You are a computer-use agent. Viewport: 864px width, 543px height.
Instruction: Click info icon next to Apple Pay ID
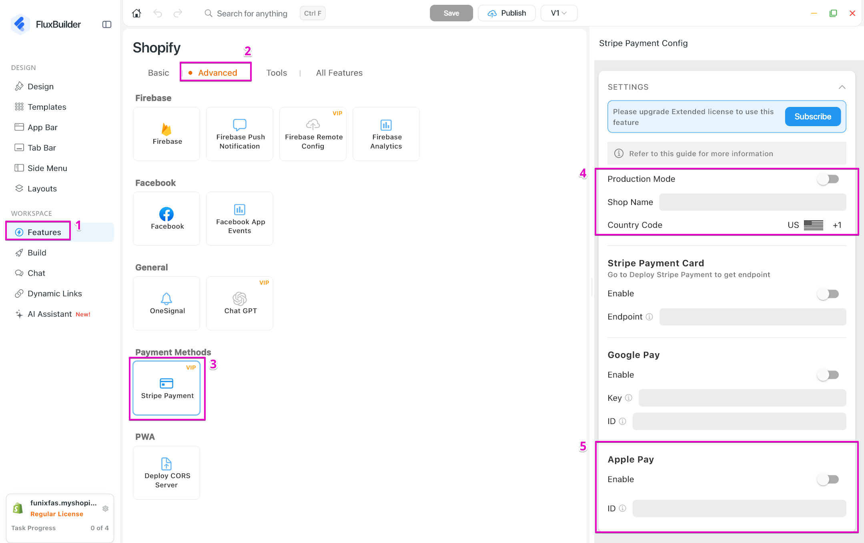tap(622, 508)
